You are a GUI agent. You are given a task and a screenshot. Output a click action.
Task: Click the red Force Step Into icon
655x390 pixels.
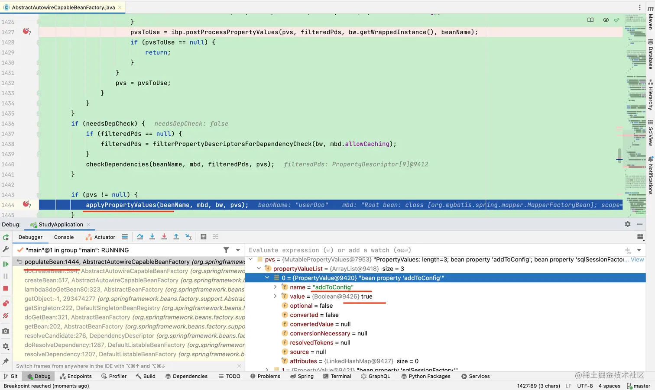[x=164, y=237]
